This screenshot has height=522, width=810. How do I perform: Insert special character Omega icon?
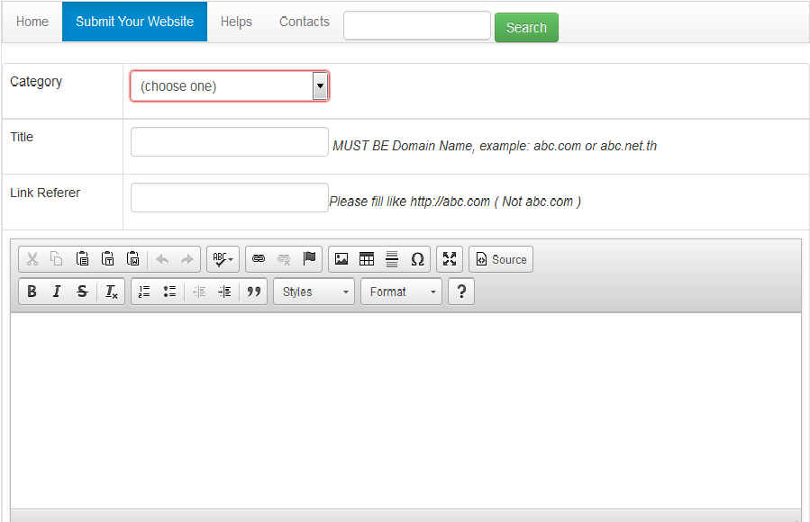tap(417, 259)
